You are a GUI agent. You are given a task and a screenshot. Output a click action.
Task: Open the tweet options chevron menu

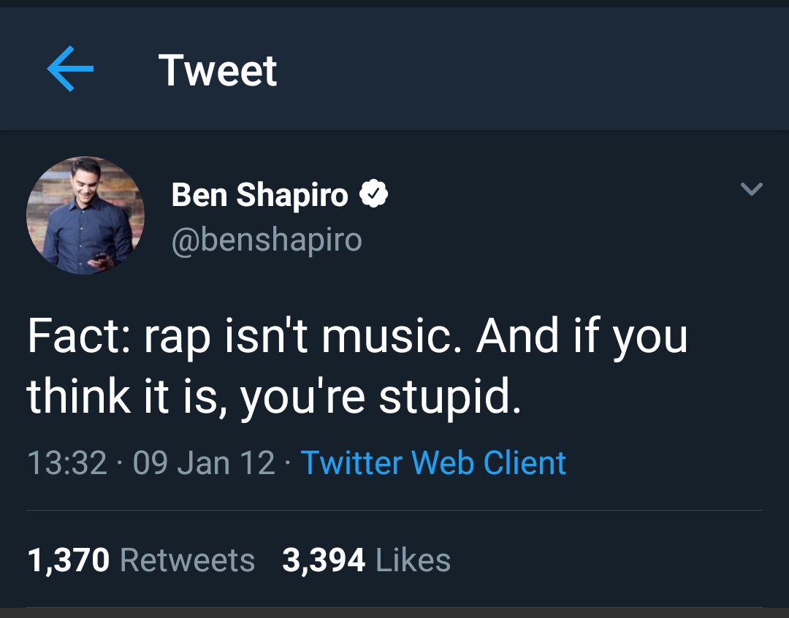coord(751,189)
